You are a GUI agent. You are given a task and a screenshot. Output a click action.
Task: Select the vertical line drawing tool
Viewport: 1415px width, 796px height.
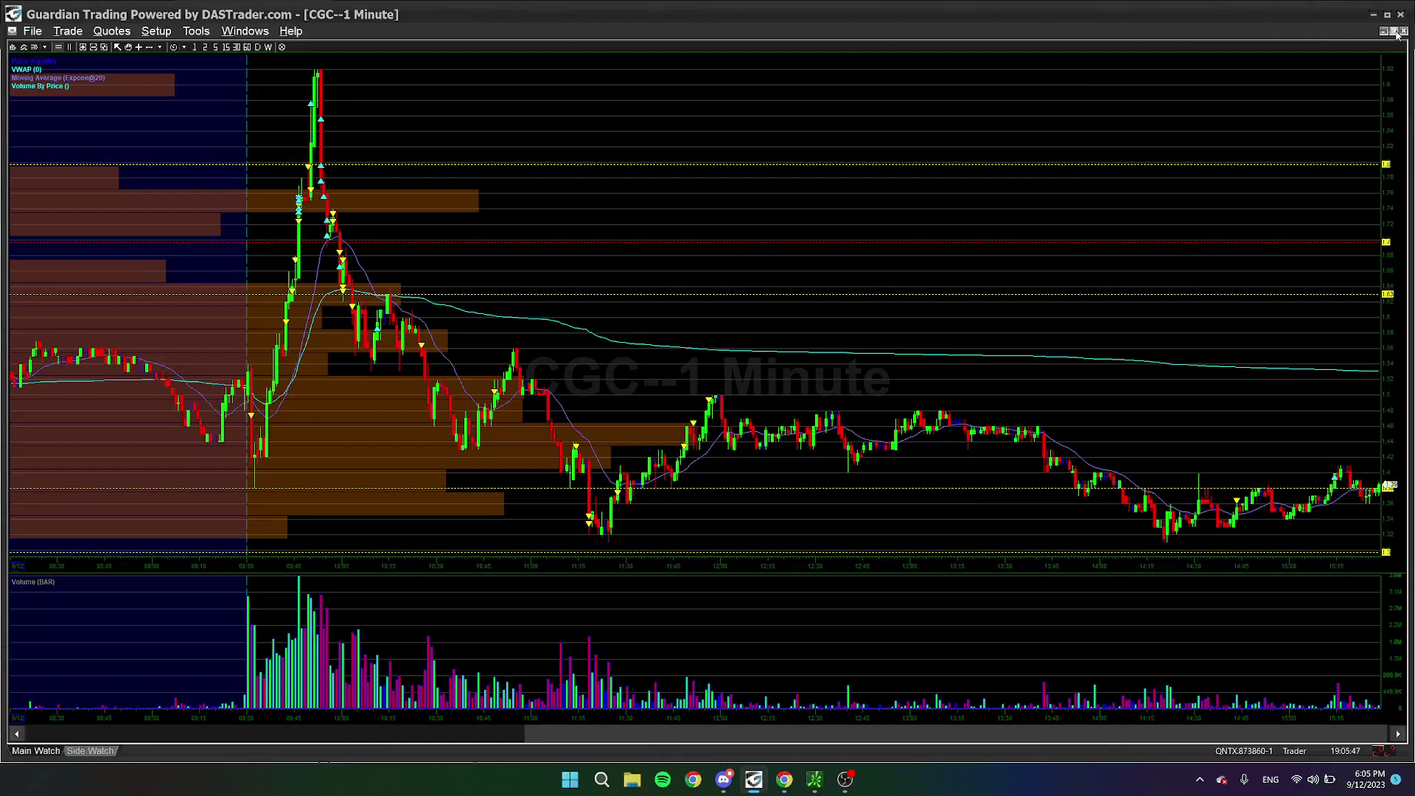(69, 47)
